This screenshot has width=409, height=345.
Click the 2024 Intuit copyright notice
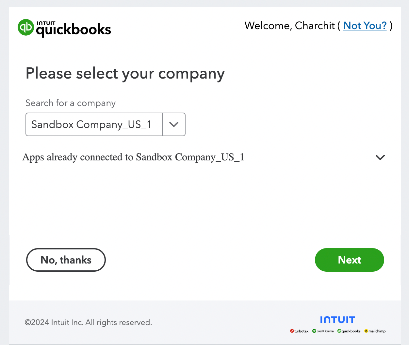[x=88, y=322]
